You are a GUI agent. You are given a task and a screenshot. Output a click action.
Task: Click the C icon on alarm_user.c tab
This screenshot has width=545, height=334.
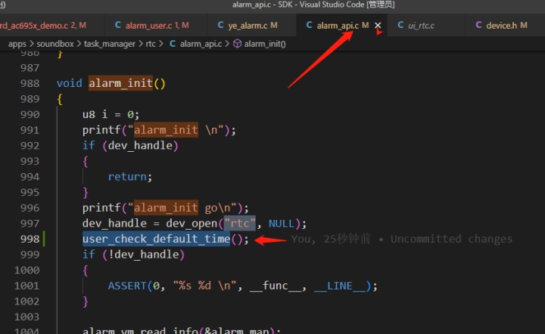pos(118,25)
